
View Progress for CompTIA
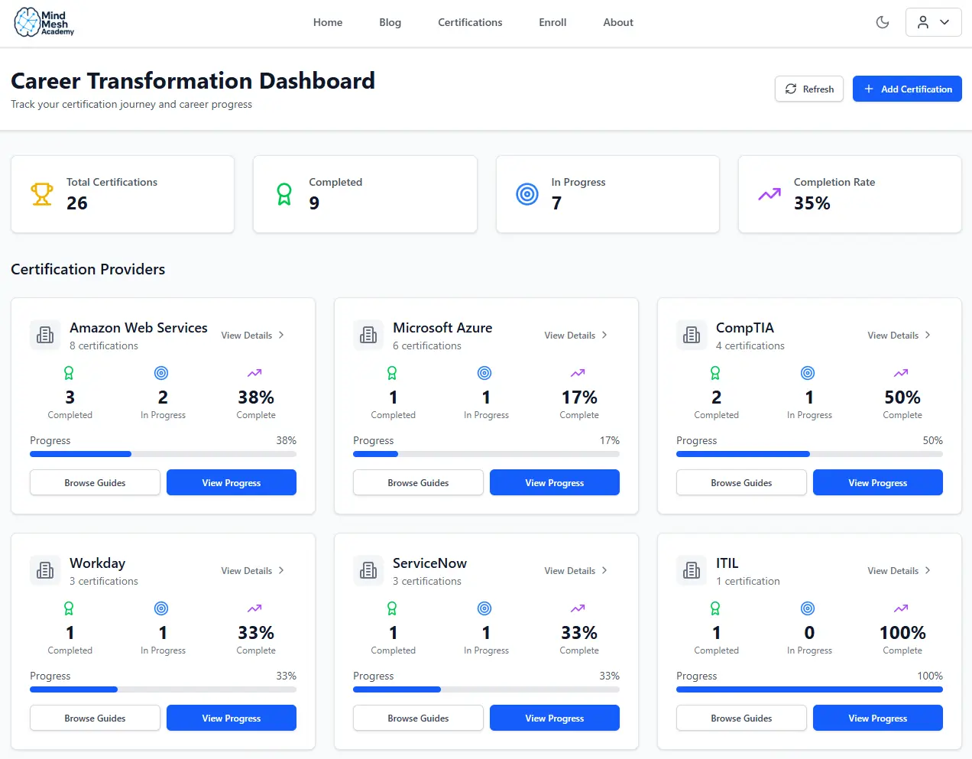tap(878, 482)
